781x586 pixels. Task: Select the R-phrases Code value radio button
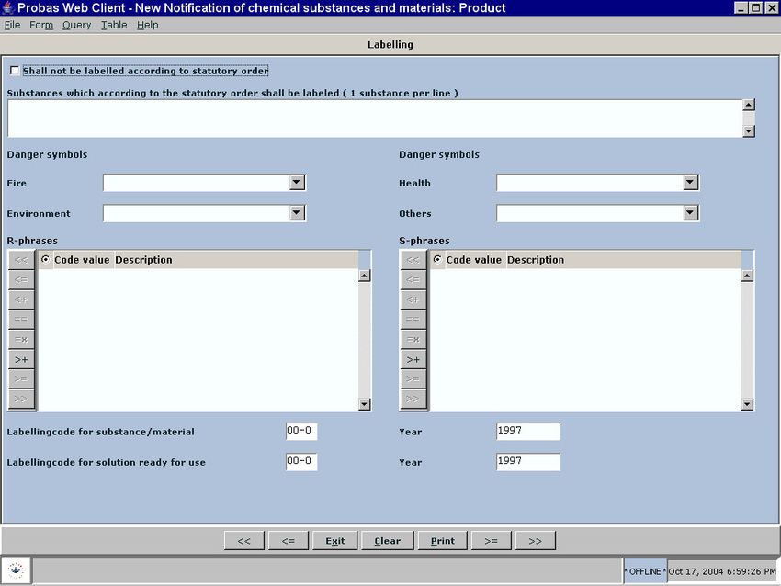coord(46,260)
